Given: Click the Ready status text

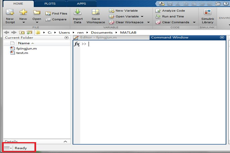Looking at the screenshot, I should click(x=21, y=148).
